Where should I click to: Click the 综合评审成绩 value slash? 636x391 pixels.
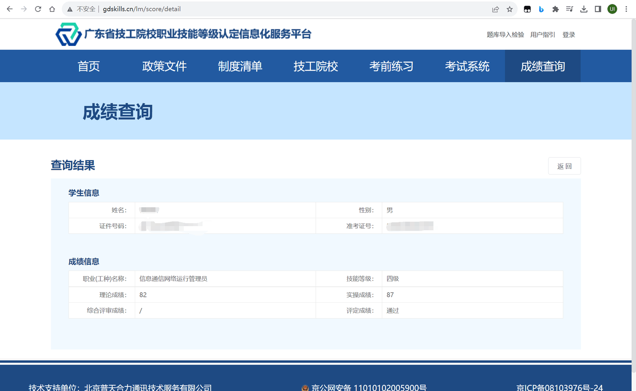pos(141,311)
